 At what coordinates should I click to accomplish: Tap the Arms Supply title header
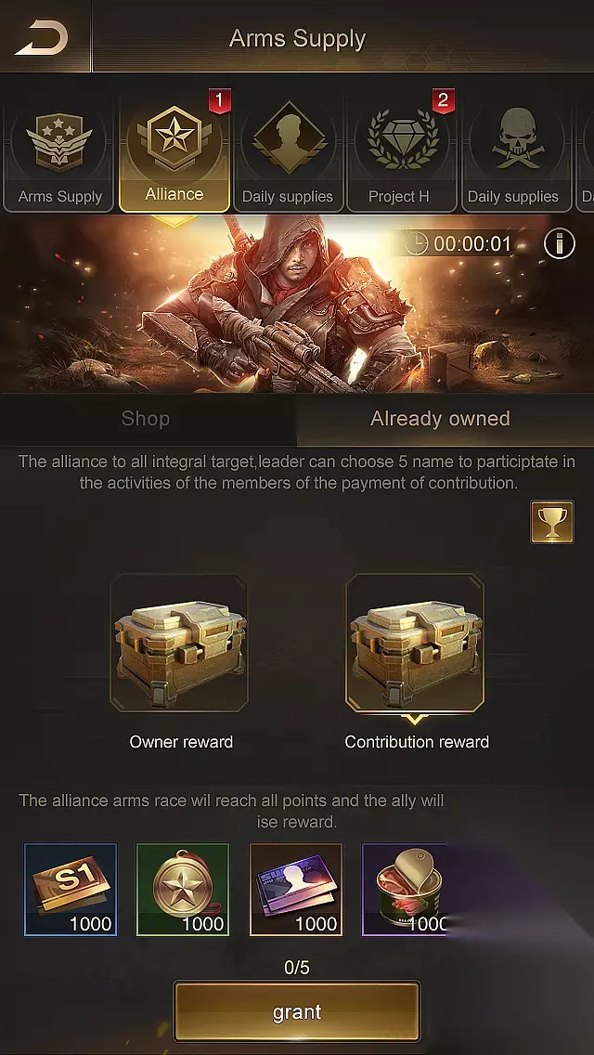297,38
